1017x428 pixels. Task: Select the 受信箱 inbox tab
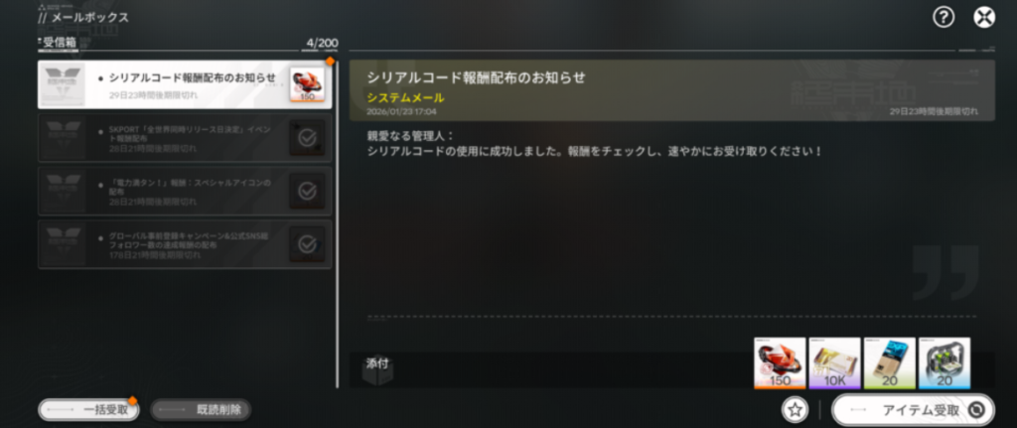(x=59, y=43)
